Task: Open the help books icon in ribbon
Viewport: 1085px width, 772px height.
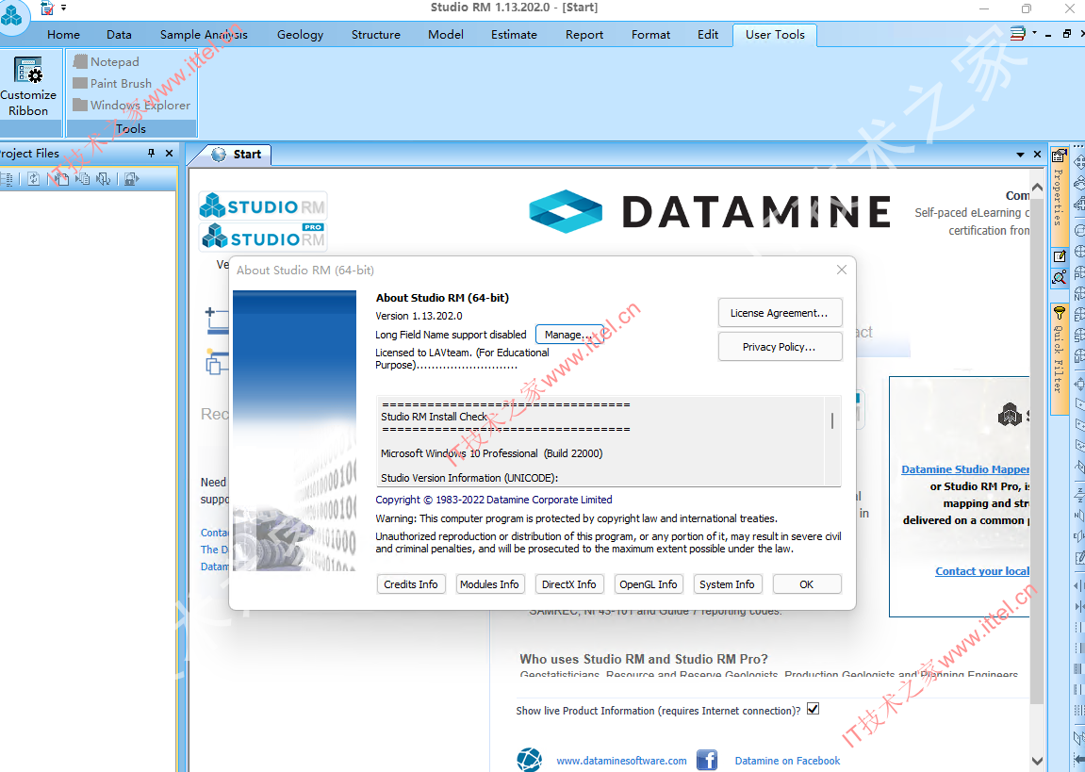Action: [1017, 33]
